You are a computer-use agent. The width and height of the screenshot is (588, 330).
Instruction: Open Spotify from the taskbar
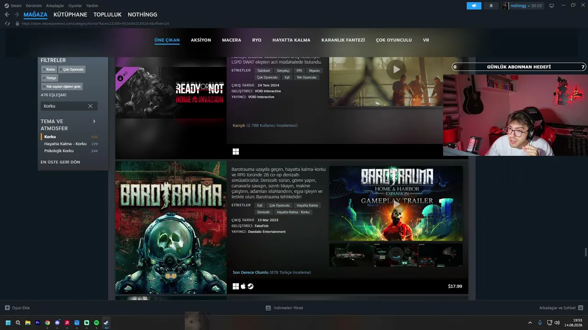pyautogui.click(x=96, y=323)
